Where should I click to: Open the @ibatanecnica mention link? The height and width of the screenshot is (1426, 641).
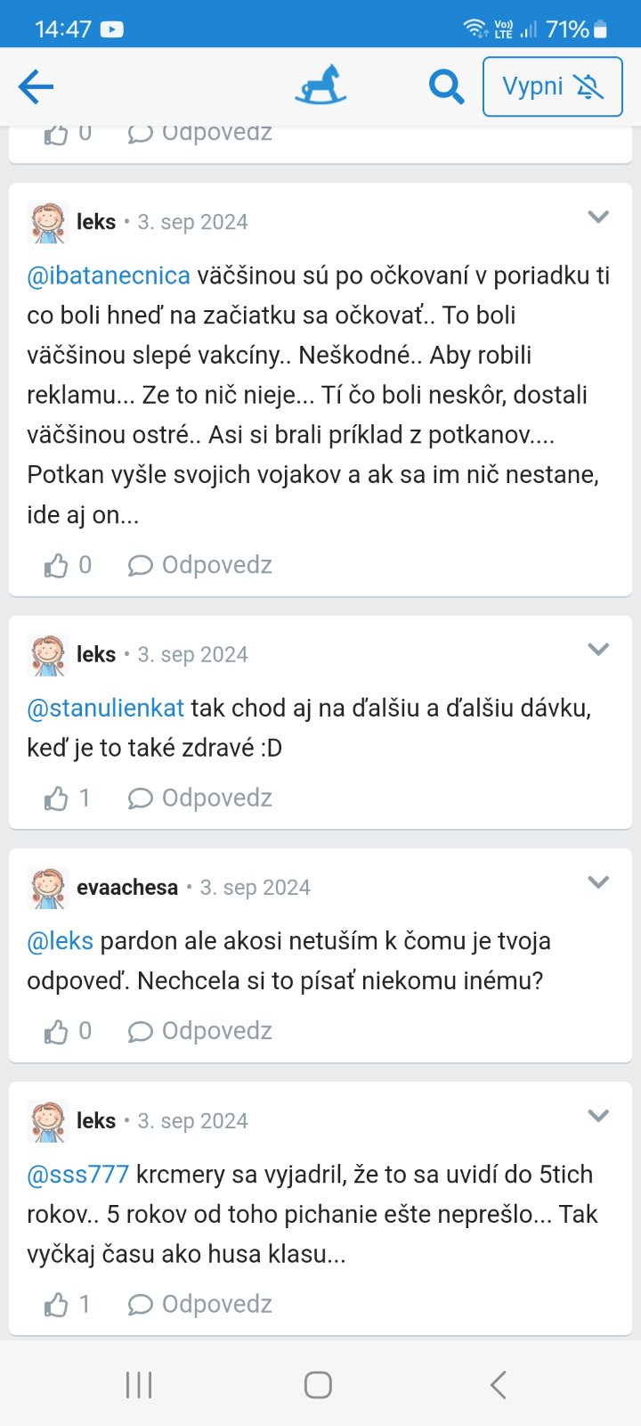[109, 275]
